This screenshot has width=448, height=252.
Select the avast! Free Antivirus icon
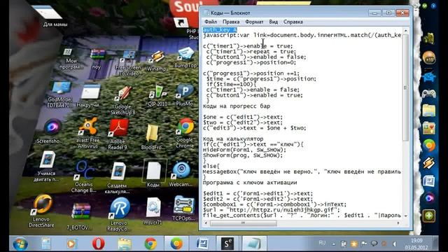click(87, 133)
